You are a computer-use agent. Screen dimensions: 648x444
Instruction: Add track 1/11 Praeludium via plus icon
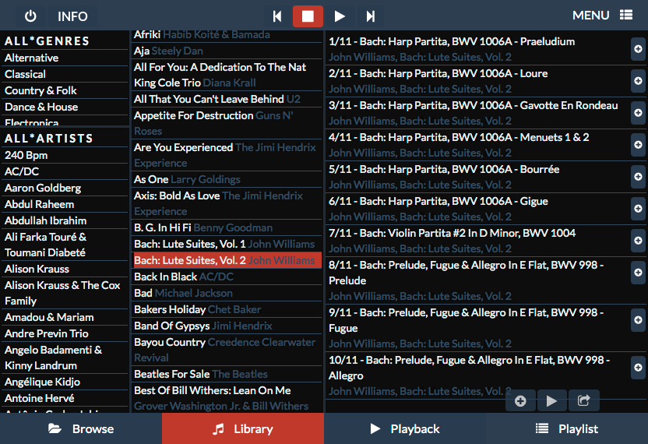tap(638, 49)
